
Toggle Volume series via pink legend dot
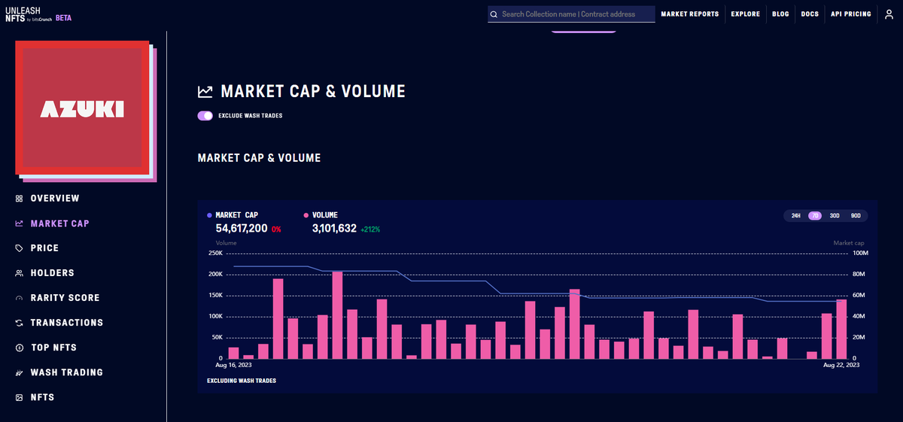coord(306,215)
